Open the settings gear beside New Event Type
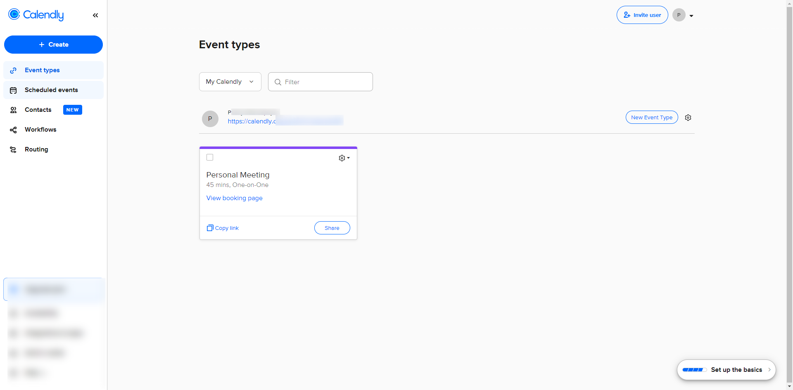Screen dimensions: 793x390 click(x=688, y=118)
